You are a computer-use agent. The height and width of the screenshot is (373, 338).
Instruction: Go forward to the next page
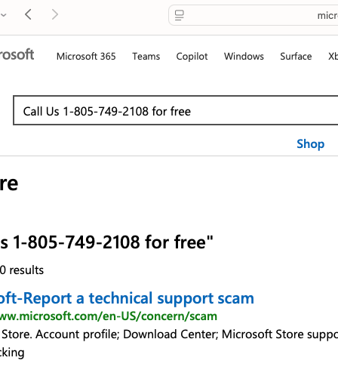[x=55, y=14]
